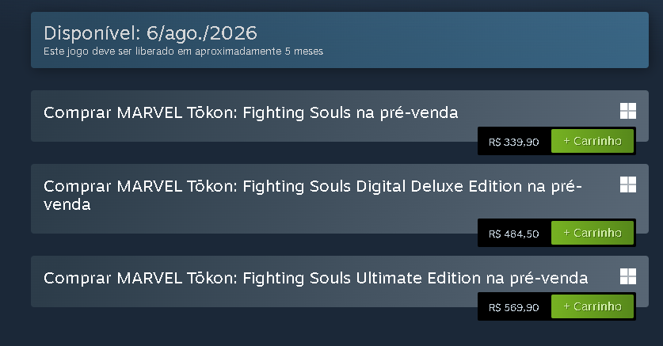
Task: Click the Windows icon on the Ultimate Edition
Action: pyautogui.click(x=628, y=276)
